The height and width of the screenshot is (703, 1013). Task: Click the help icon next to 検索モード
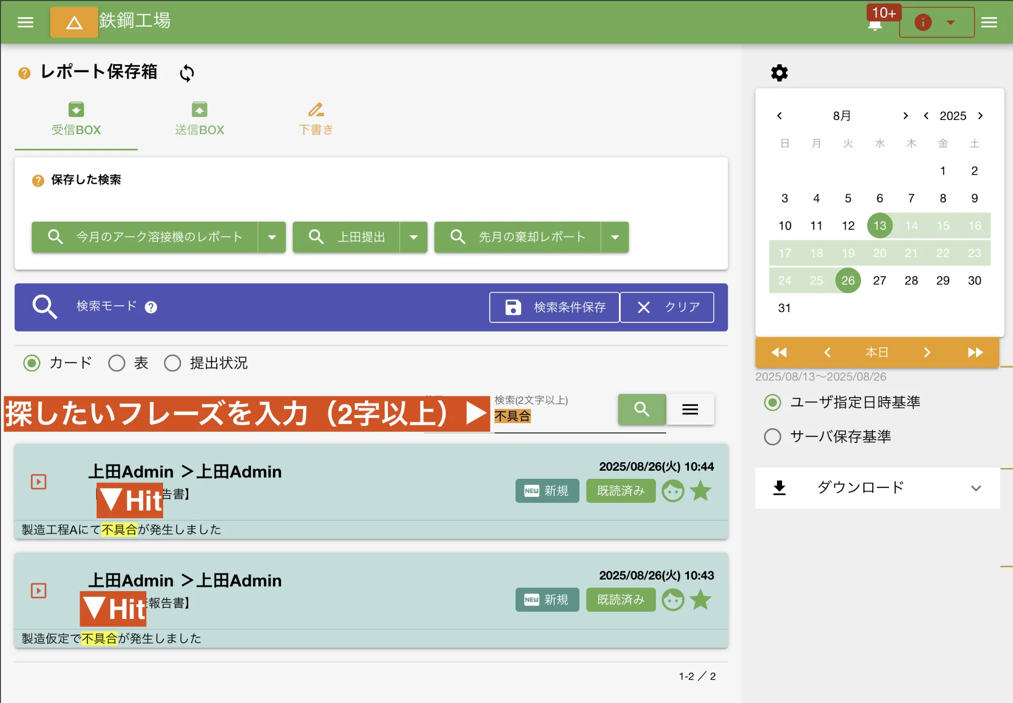[150, 307]
